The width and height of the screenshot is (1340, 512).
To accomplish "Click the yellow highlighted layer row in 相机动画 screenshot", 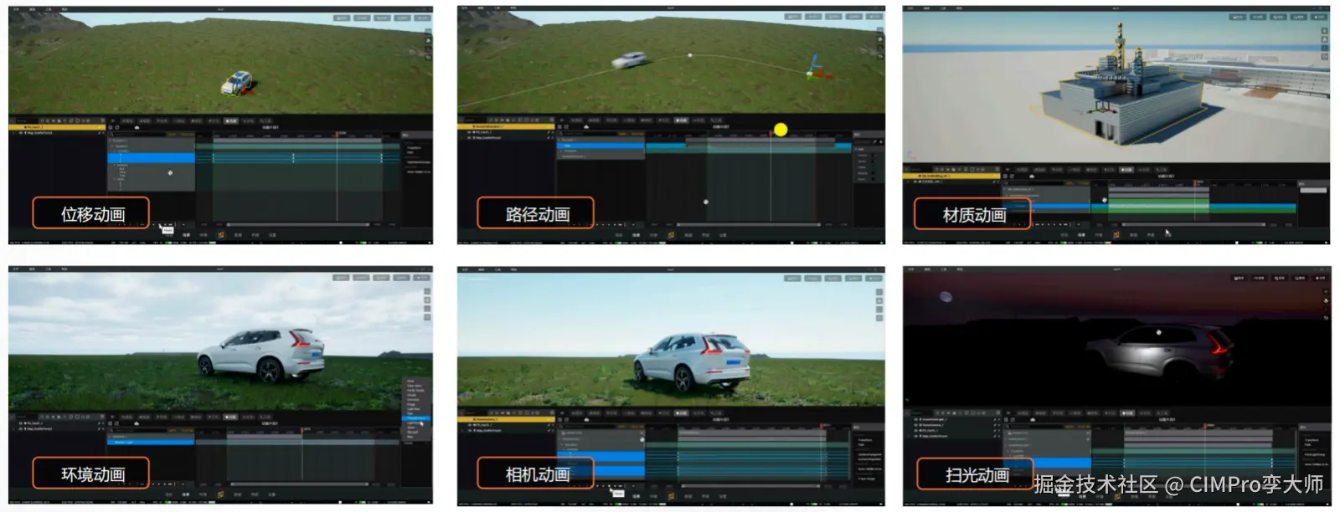I will click(x=506, y=418).
